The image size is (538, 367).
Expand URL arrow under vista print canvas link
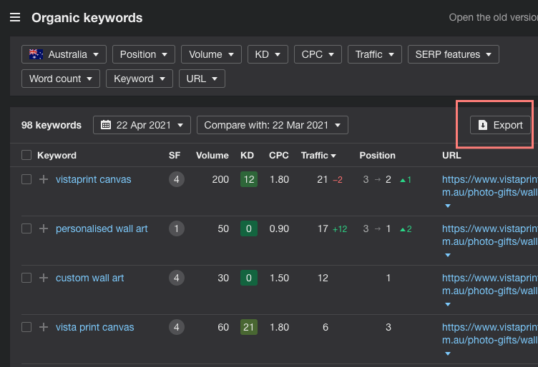[x=447, y=353]
